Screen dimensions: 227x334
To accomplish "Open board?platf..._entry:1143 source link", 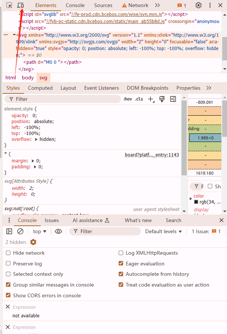I will point(152,155).
